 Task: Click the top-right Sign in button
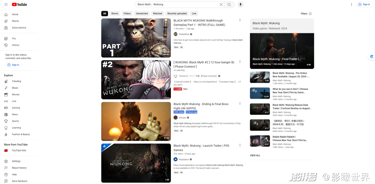[x=364, y=5]
